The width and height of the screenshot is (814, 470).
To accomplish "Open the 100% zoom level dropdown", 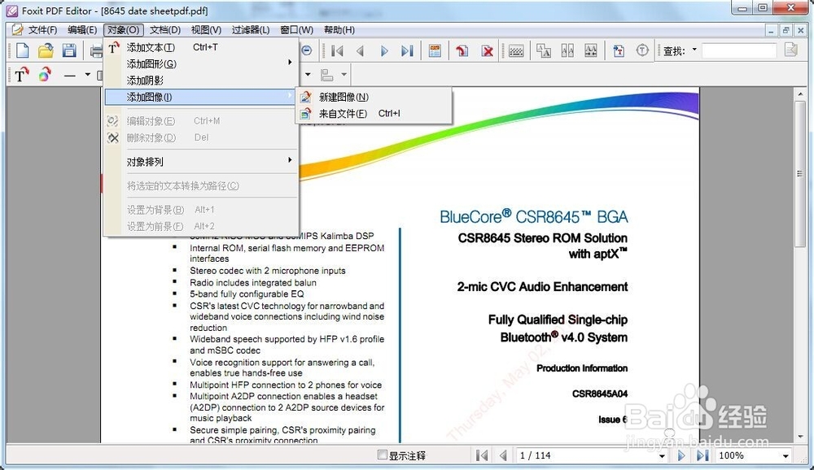I will click(x=786, y=456).
